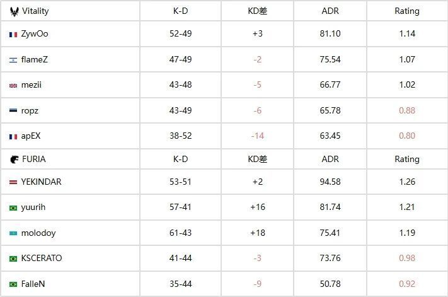Click the Kazakhstan flag beside molodoy
The height and width of the screenshot is (297, 448).
(13, 233)
